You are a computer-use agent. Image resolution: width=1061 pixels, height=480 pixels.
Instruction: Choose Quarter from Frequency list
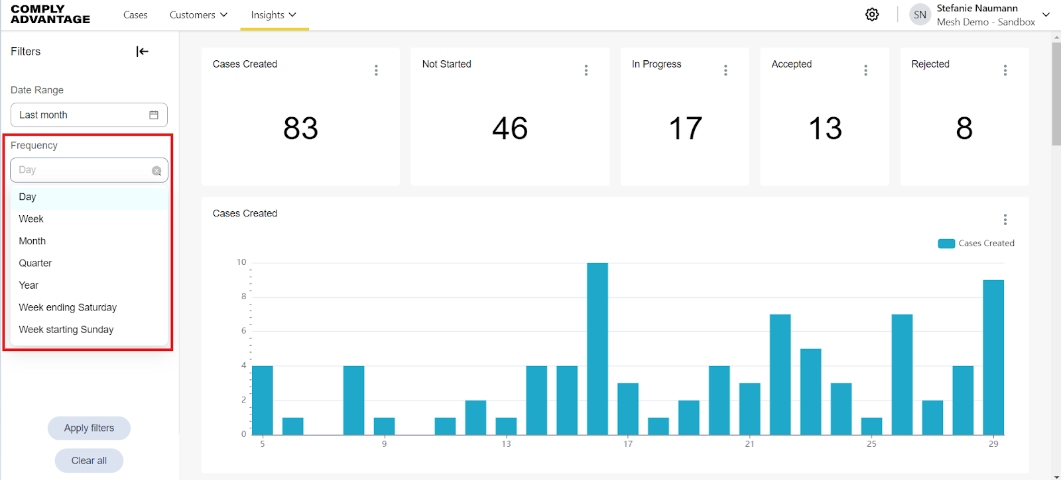coord(90,264)
